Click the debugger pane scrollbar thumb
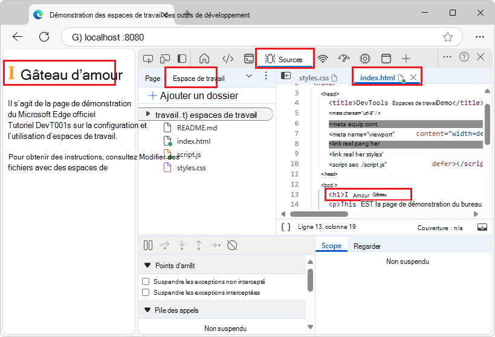 [x=310, y=280]
